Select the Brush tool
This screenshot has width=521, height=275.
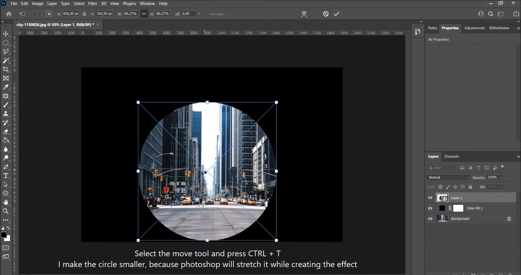6,105
